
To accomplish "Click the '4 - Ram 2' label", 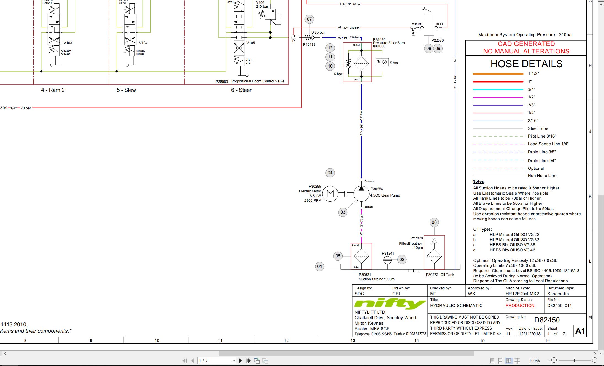I will (53, 90).
